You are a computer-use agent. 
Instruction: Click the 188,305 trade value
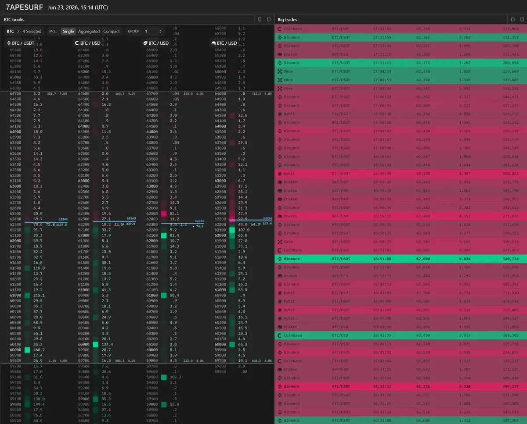tap(511, 335)
